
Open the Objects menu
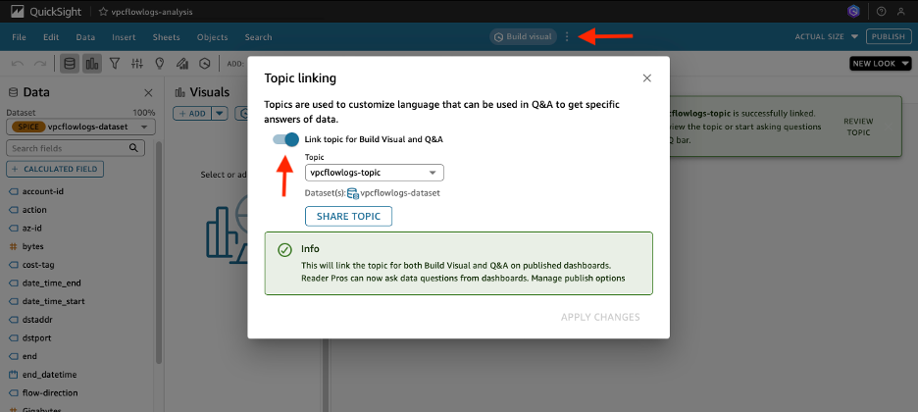[x=212, y=37]
